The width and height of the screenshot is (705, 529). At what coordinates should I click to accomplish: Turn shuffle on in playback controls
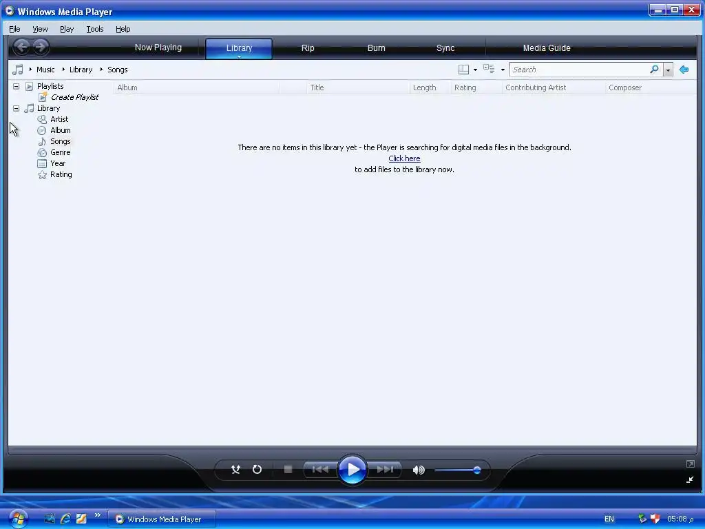click(235, 470)
